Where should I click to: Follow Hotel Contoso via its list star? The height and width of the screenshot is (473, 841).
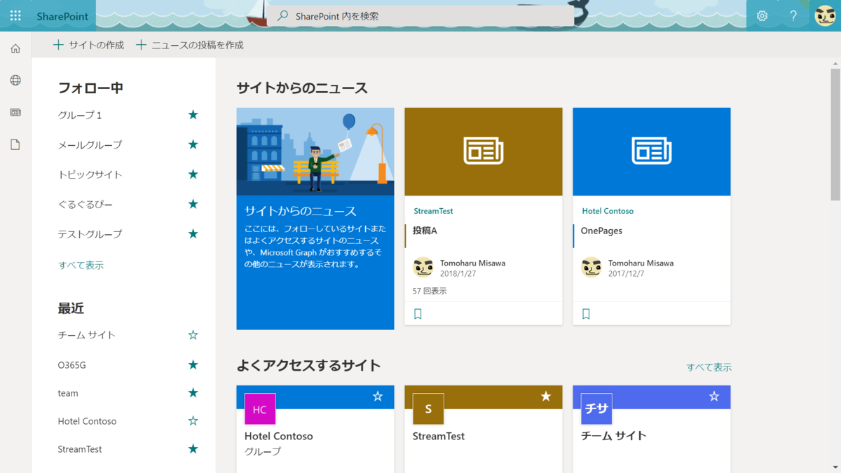[x=193, y=420]
